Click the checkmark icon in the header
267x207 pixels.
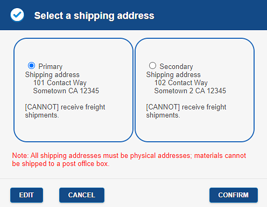17,15
